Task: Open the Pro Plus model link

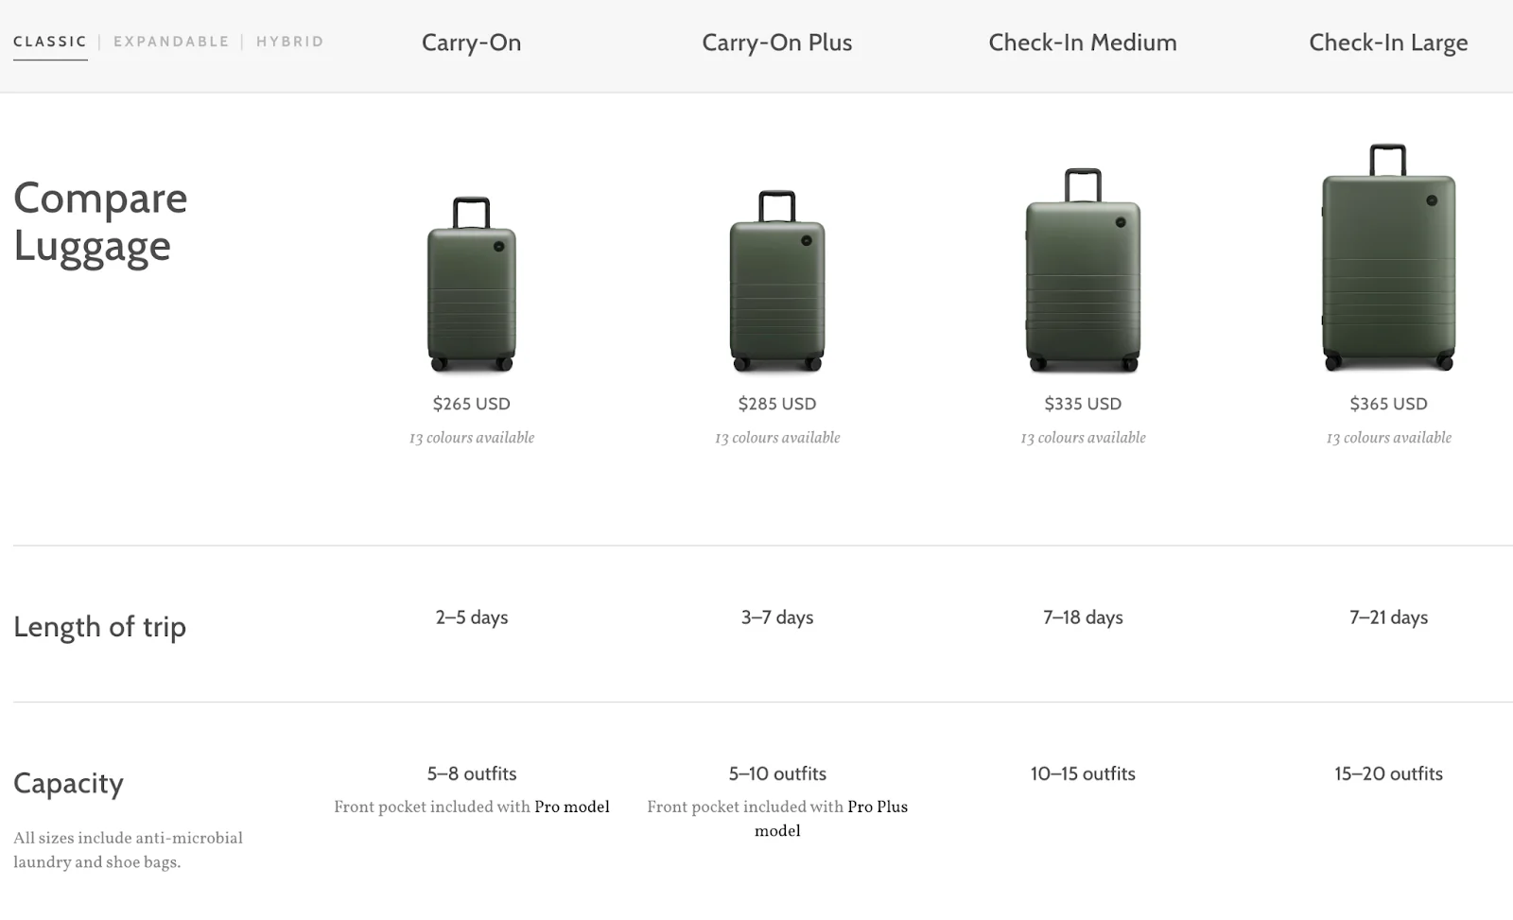Action: [x=878, y=807]
